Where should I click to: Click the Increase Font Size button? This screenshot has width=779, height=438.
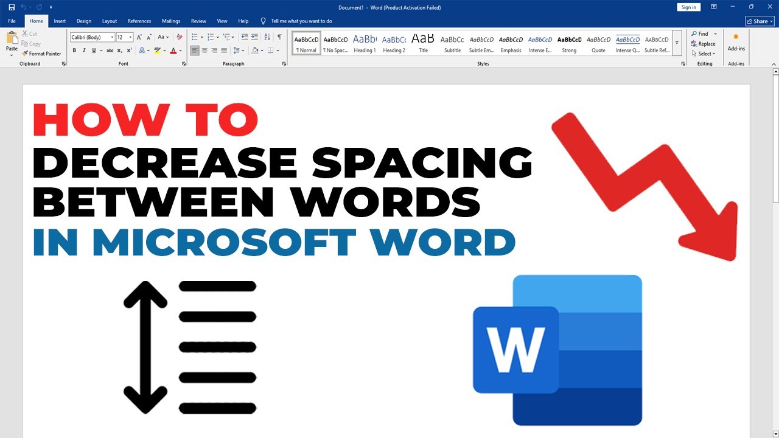click(139, 37)
